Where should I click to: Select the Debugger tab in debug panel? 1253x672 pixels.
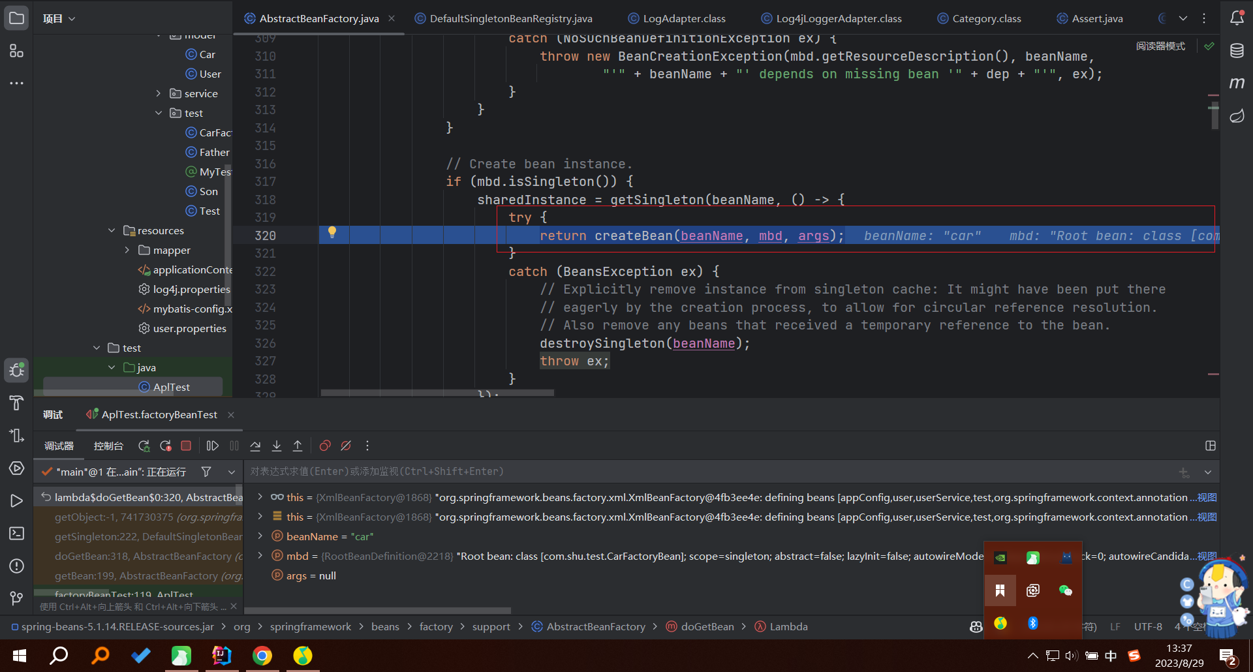point(59,446)
